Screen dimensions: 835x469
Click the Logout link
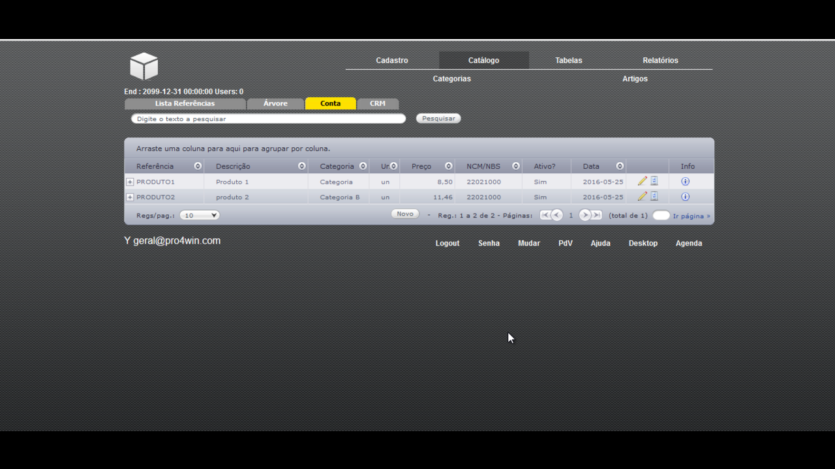point(448,244)
